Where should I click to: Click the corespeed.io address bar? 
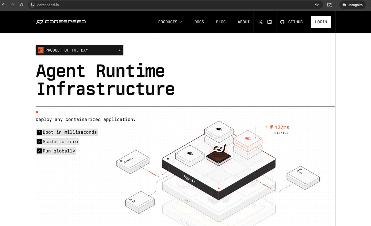point(175,5)
